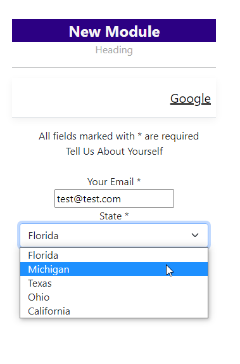
Task: Click the New Module header banner
Action: (x=114, y=30)
